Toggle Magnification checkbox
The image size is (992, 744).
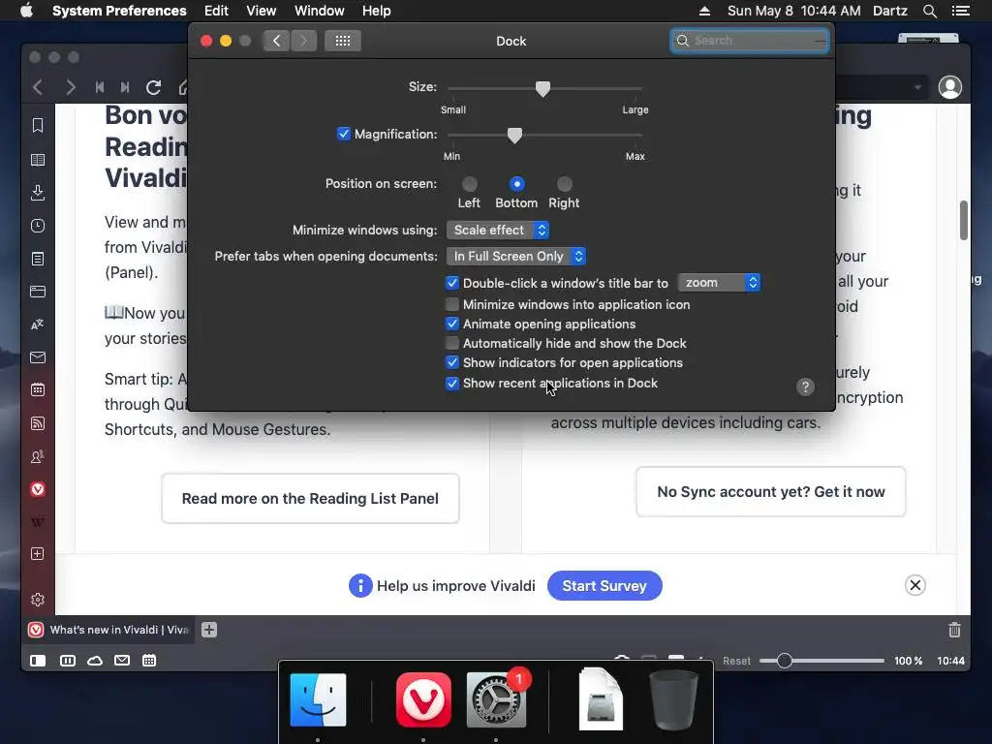coord(344,134)
